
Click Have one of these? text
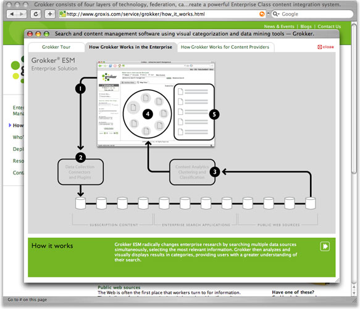[293, 292]
